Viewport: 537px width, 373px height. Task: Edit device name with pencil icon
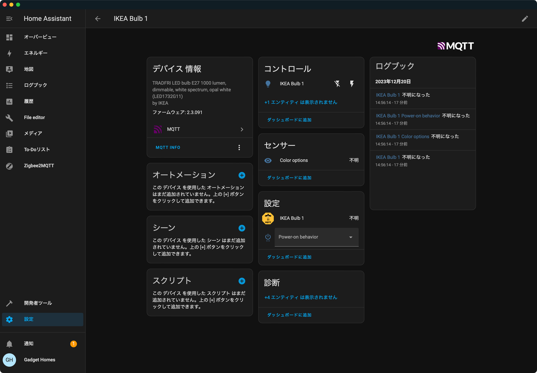[525, 19]
